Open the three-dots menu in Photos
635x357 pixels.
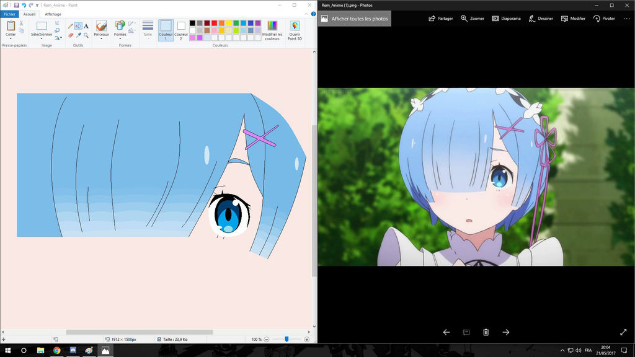tap(626, 19)
